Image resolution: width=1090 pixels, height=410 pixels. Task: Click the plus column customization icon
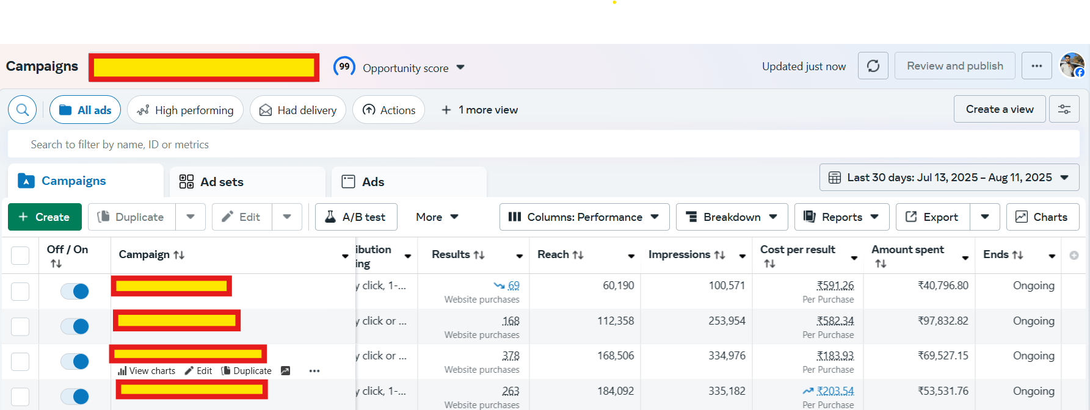1074,255
